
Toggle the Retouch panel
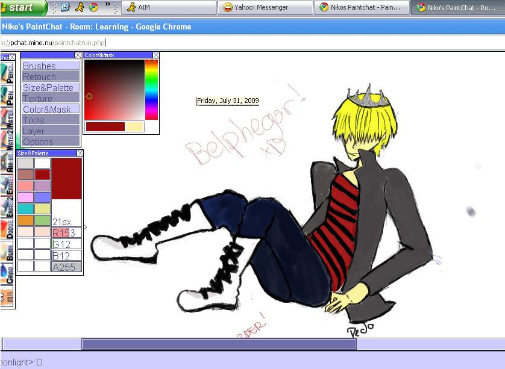tap(51, 76)
